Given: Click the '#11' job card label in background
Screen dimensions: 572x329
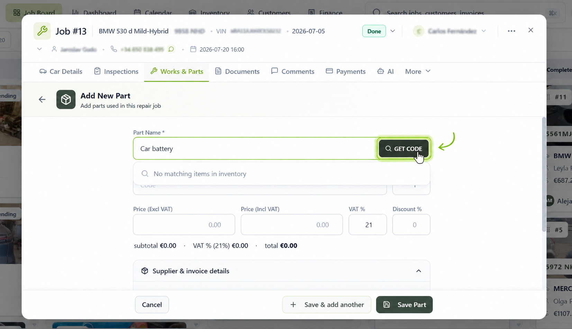Looking at the screenshot, I should 561,97.
